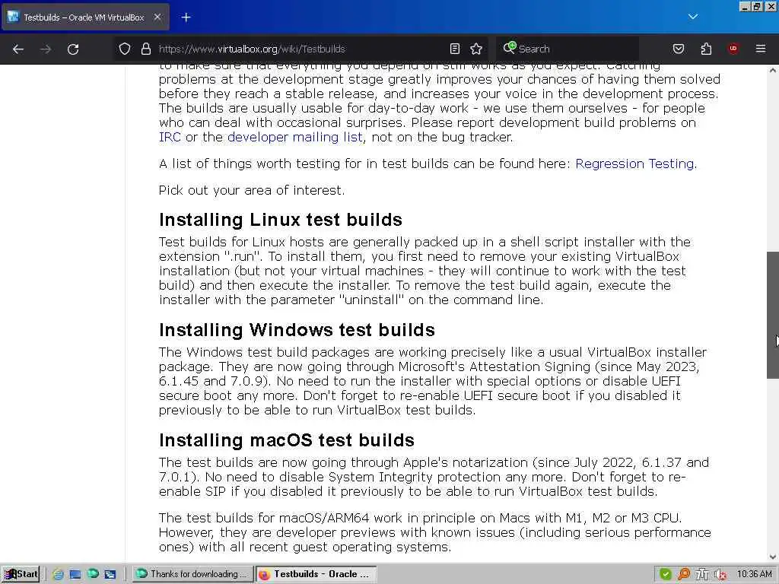This screenshot has height=584, width=779.
Task: Open the IRC link
Action: (x=170, y=137)
